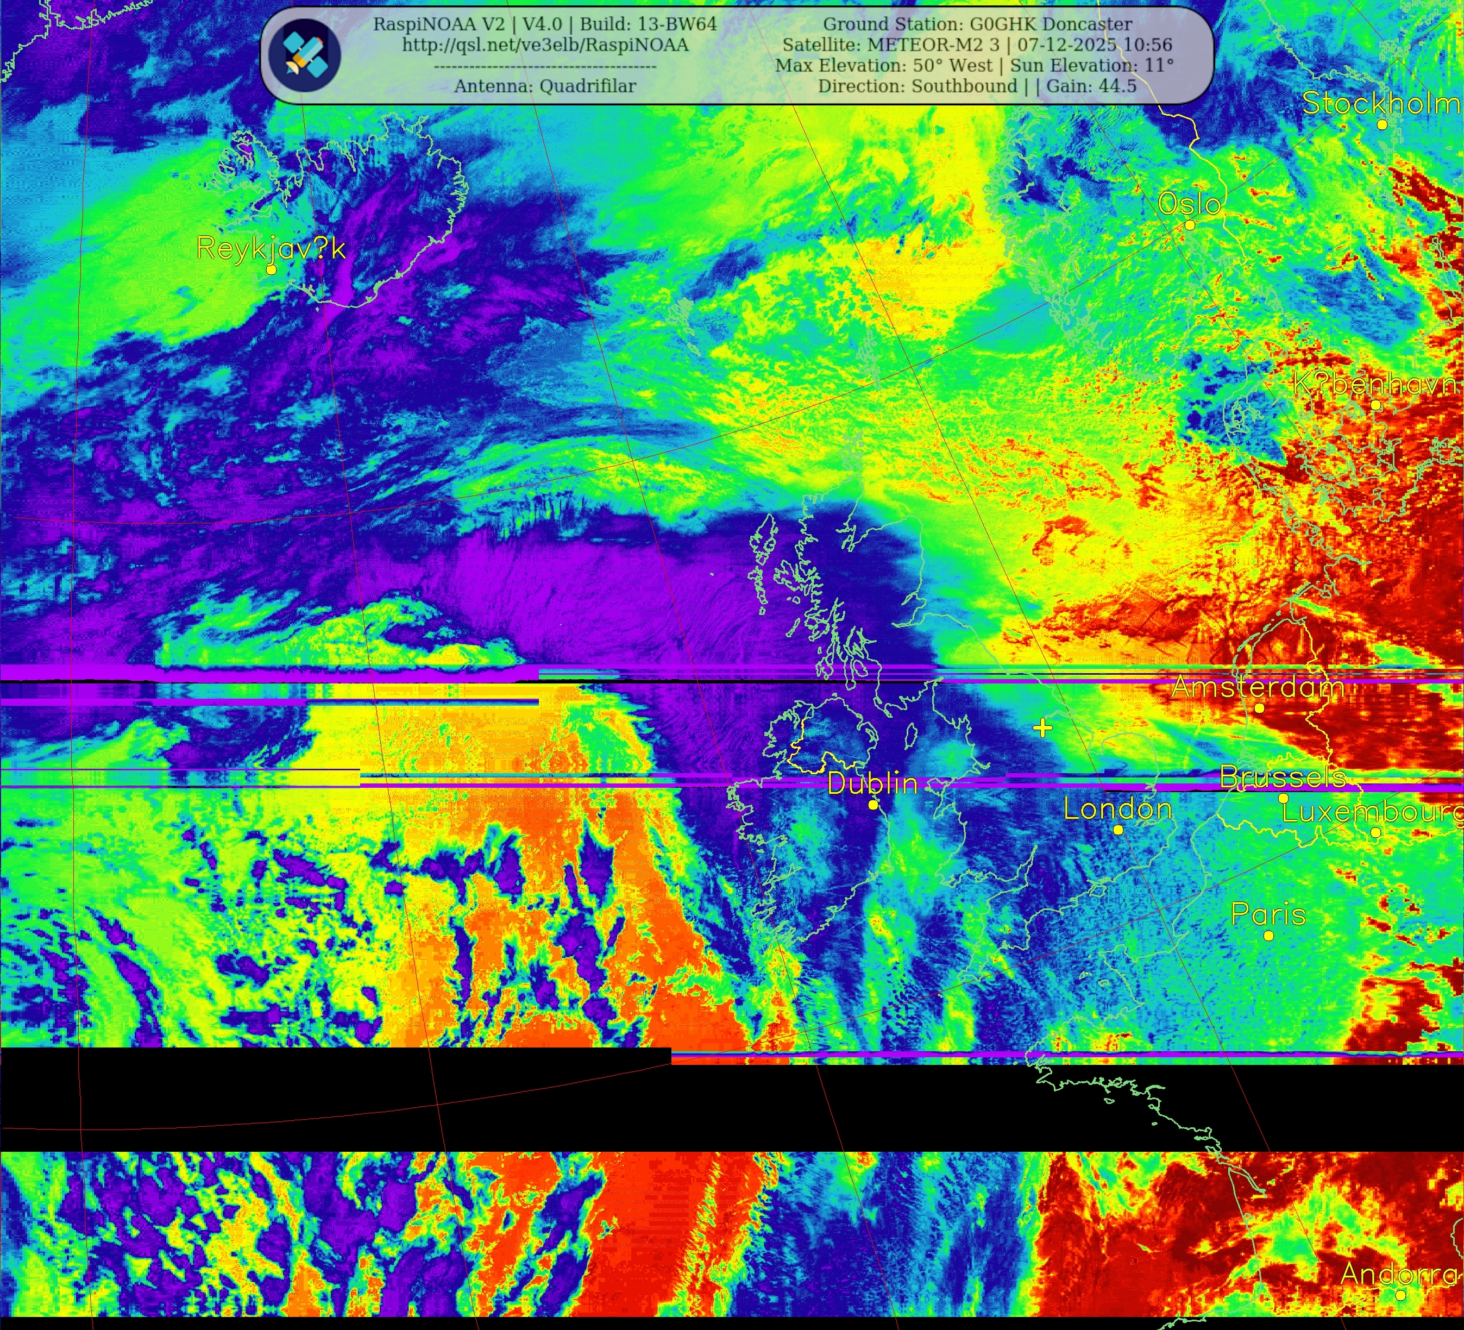Viewport: 1464px width, 1330px height.
Task: Click the Antenna: Quadrifilar text
Action: pyautogui.click(x=545, y=86)
